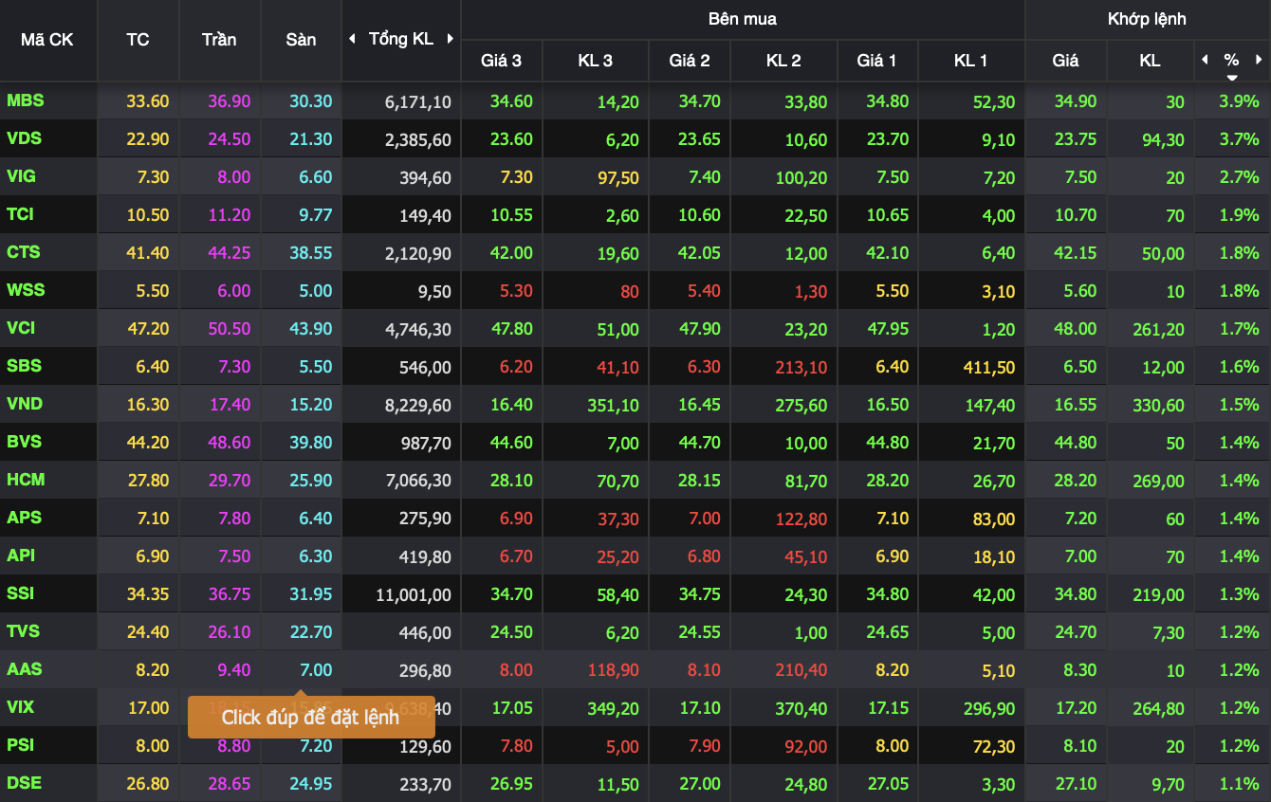This screenshot has height=802, width=1271.
Task: Click VCI matched price 48.00
Action: (x=1075, y=329)
